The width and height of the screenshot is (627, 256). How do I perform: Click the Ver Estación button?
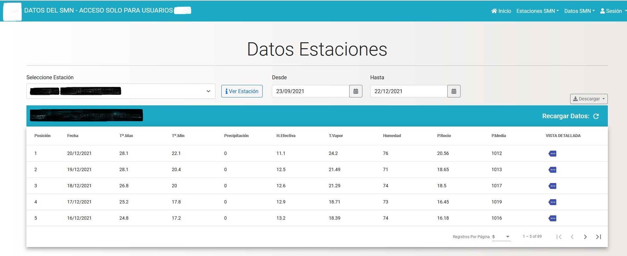pos(242,91)
